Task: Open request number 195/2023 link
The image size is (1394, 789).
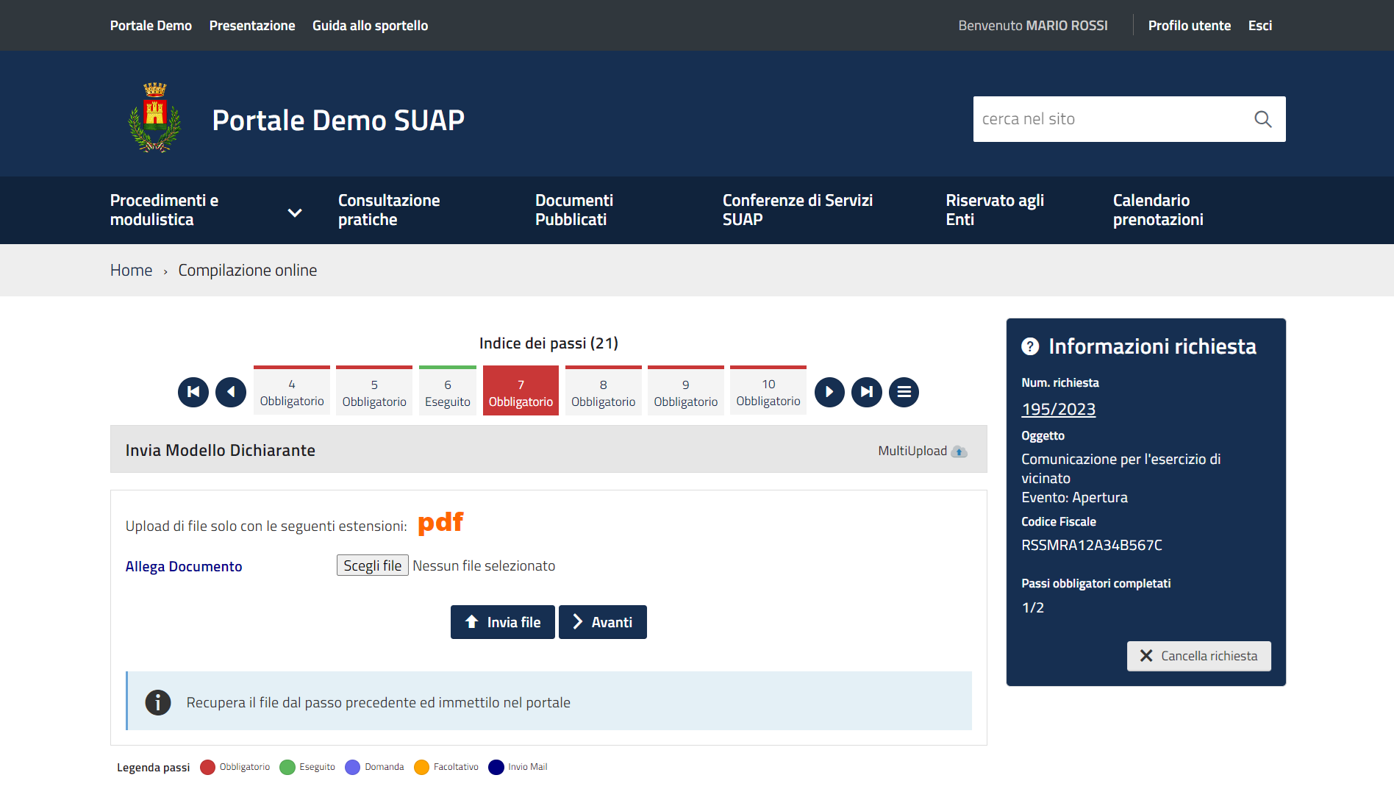Action: 1058,410
